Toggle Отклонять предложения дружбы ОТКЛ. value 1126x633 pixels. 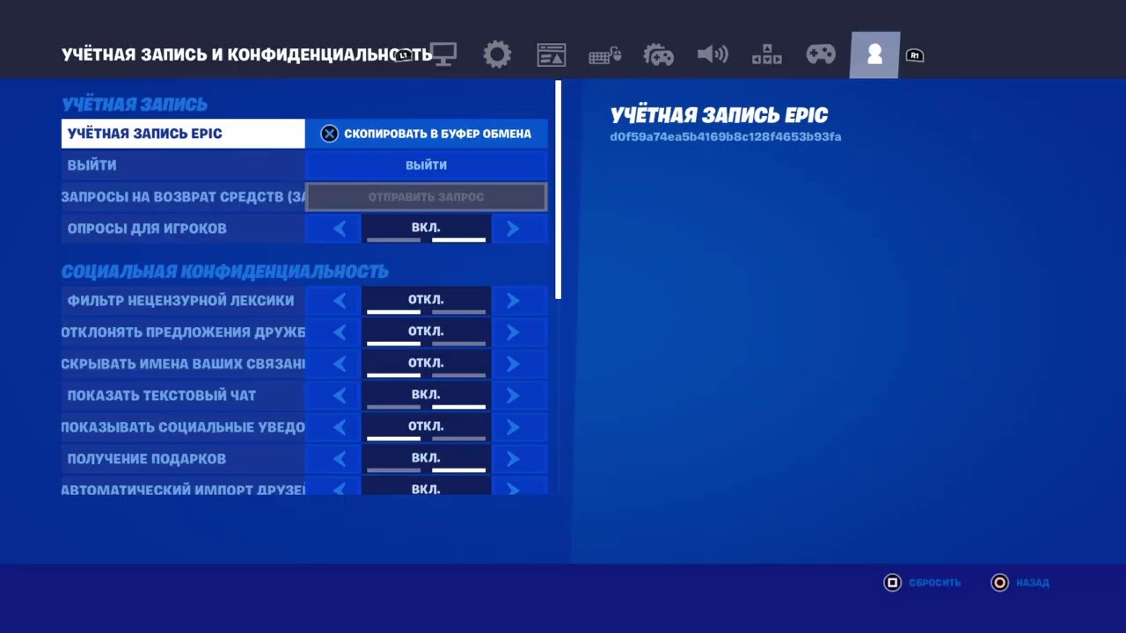click(426, 332)
